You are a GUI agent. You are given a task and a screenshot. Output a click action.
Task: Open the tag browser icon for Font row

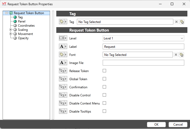181,55
